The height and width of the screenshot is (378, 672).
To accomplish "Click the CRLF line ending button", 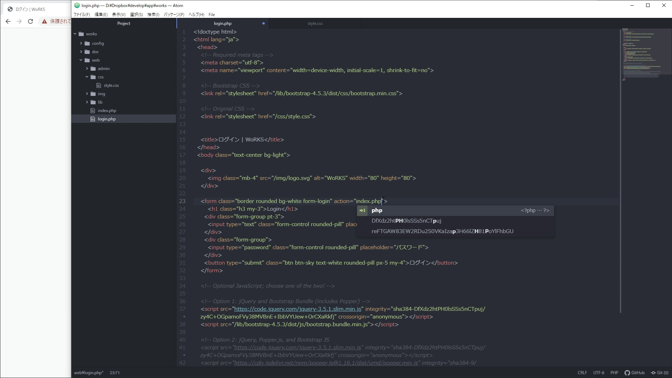I will (582, 373).
